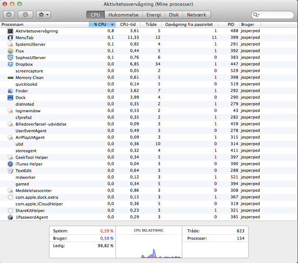Toggle sort on % CPU column
Screen dimensions: 298x263
(102, 24)
